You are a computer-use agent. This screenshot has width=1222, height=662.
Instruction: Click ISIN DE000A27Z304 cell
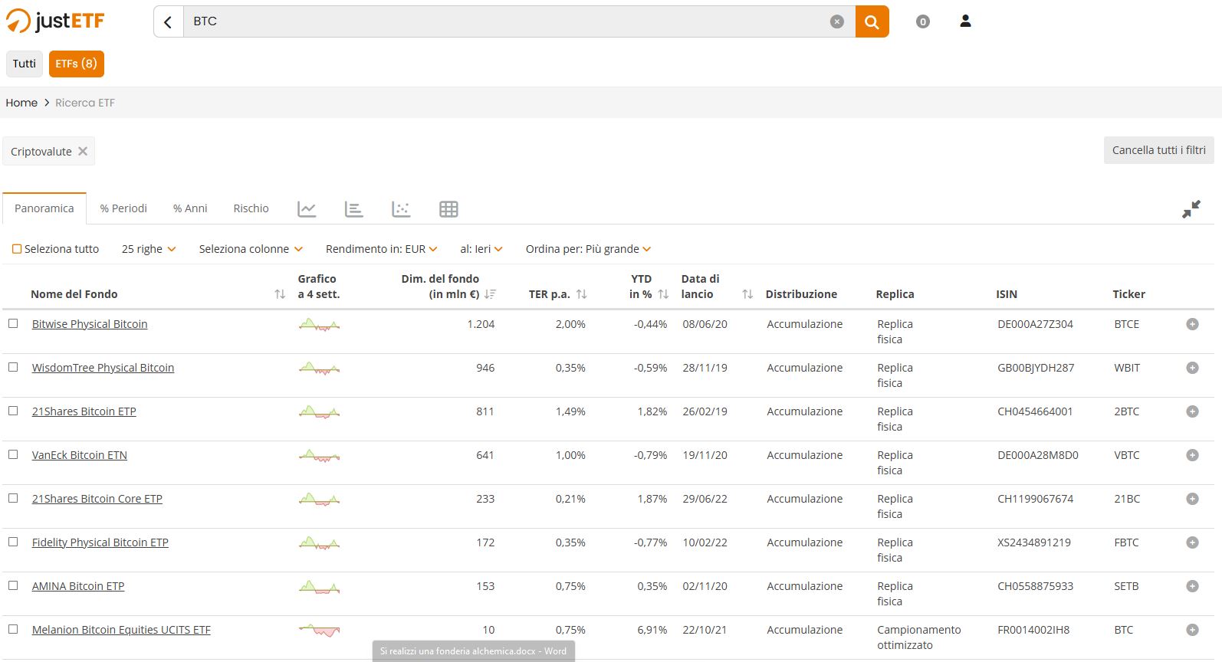pos(1035,324)
